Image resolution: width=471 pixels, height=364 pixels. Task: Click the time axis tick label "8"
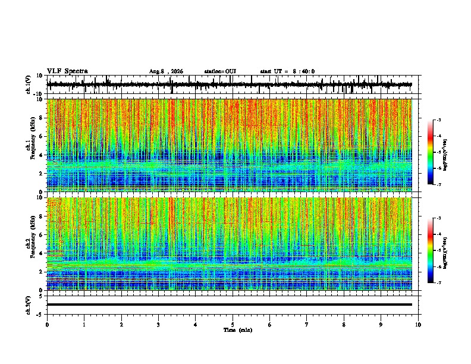(x=344, y=325)
